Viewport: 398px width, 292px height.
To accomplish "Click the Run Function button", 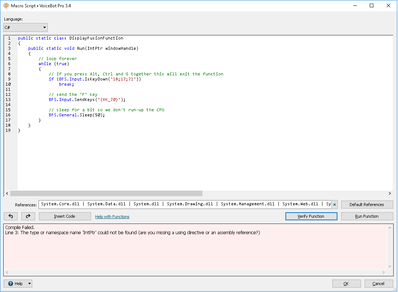I will point(366,216).
